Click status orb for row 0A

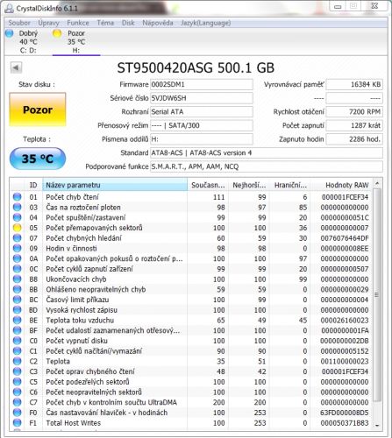18,258
